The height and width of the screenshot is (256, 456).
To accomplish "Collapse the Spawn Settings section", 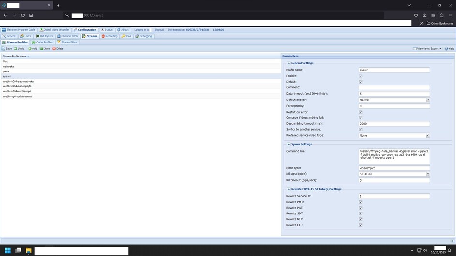I will click(x=289, y=144).
